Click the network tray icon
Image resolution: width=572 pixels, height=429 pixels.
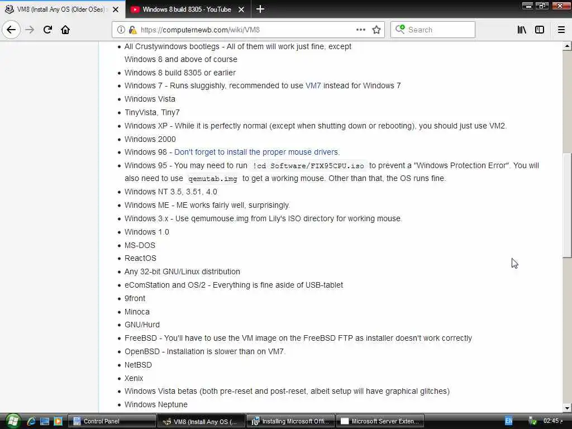tap(532, 421)
